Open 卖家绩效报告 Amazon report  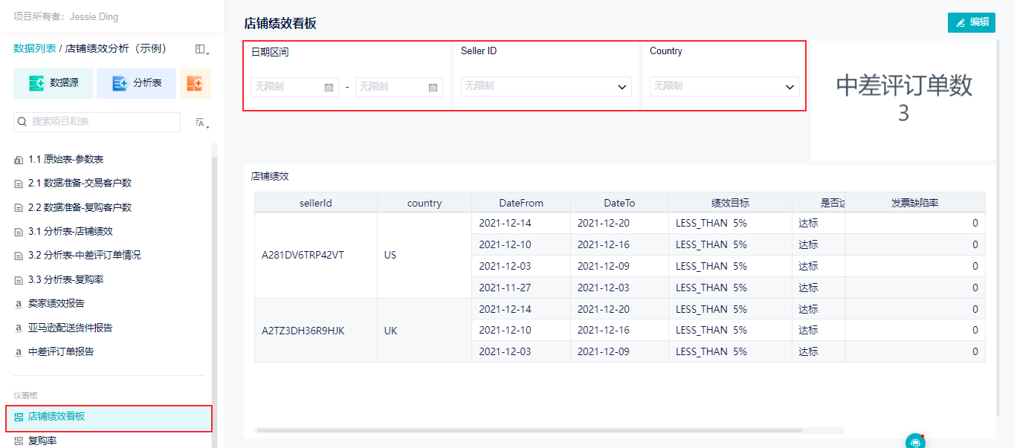56,303
